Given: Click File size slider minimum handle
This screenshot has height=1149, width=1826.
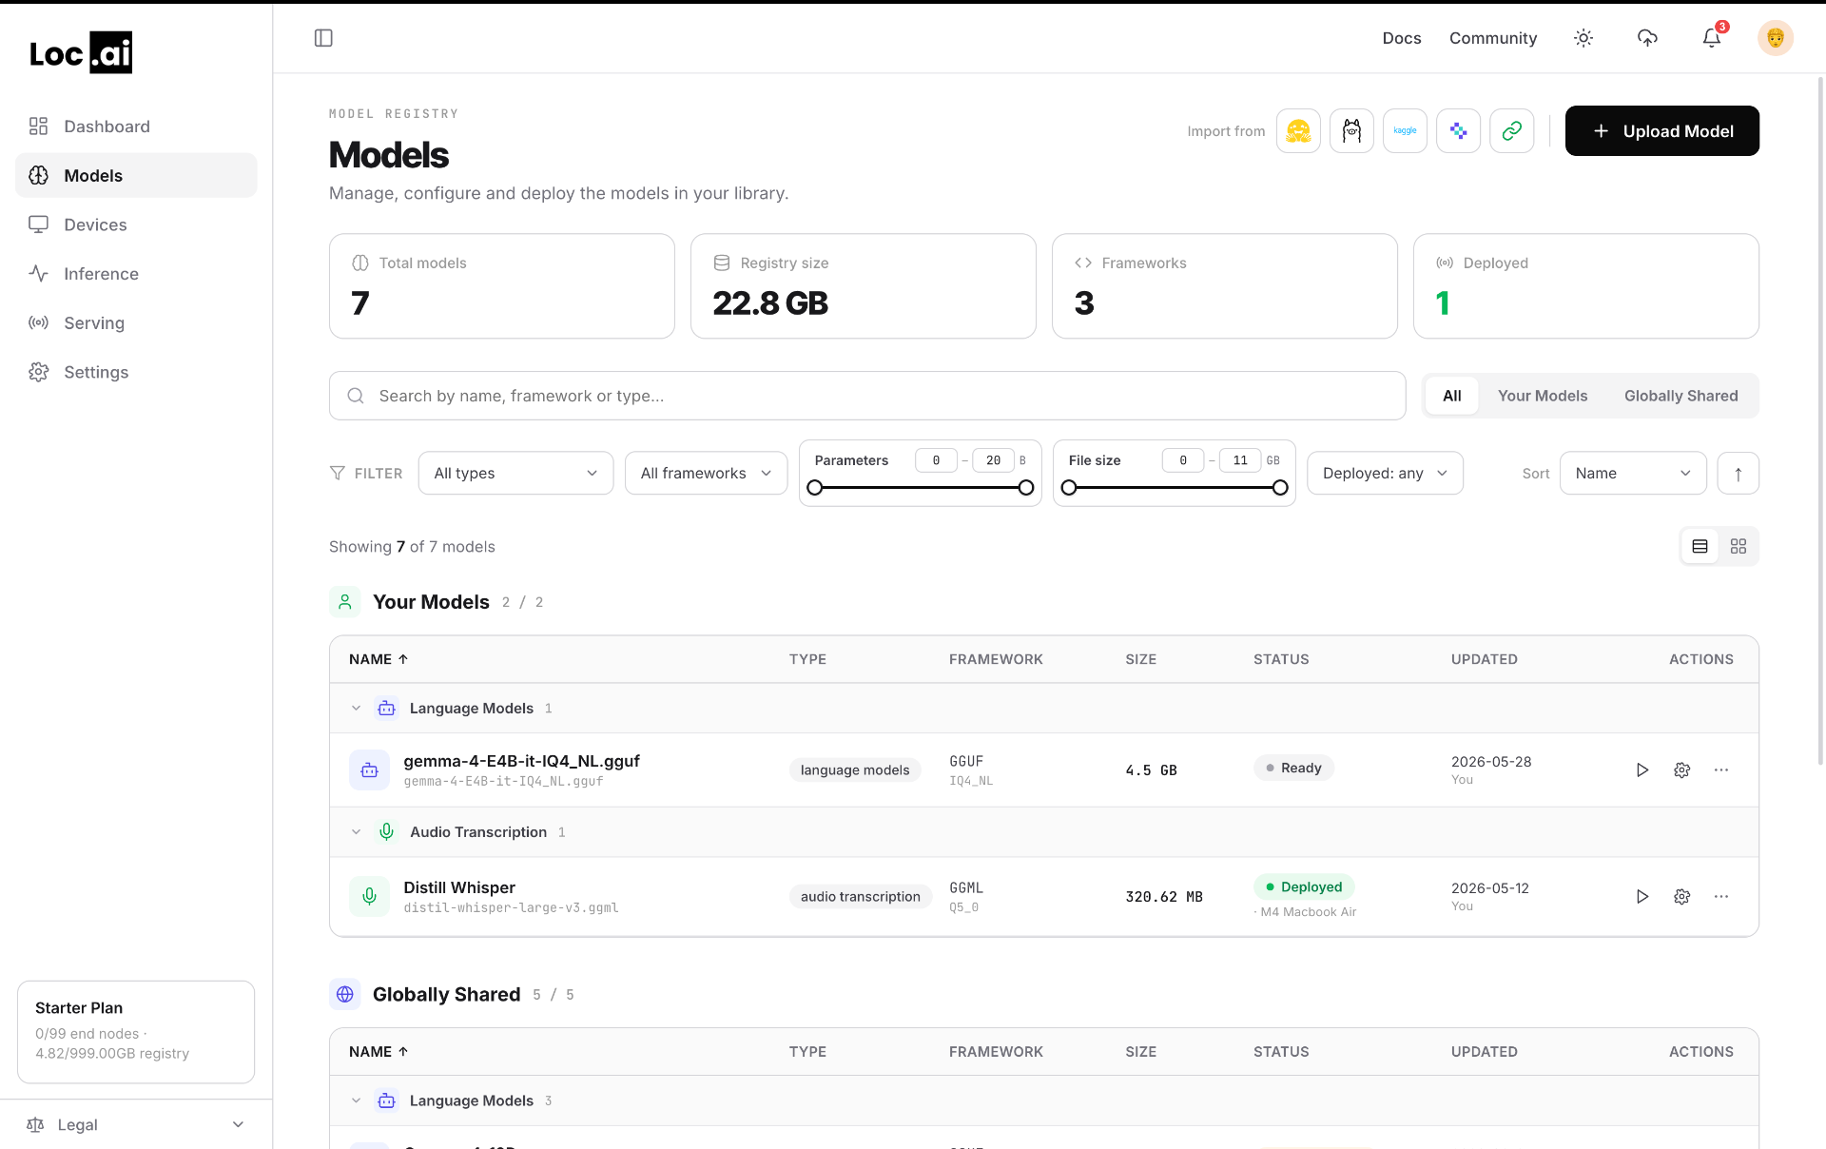Looking at the screenshot, I should (1069, 488).
